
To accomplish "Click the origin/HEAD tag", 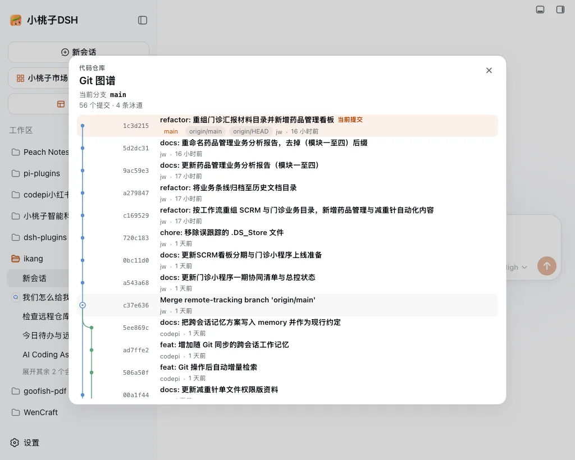I will pyautogui.click(x=251, y=131).
